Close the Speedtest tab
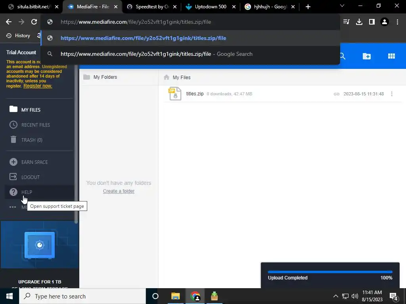 pos(175,7)
